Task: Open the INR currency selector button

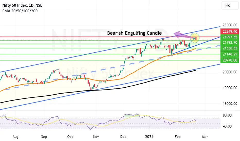Action: pyautogui.click(x=230, y=5)
